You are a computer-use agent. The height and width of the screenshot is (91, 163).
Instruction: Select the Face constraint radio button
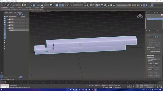pos(149,63)
